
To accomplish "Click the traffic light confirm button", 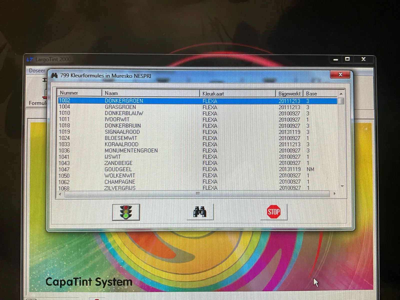I will point(126,212).
